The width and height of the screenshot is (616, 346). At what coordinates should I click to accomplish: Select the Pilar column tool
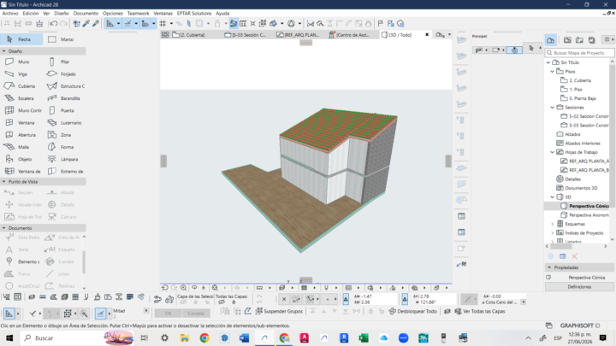[x=64, y=62]
